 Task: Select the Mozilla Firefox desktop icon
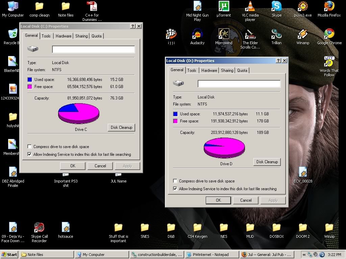[x=329, y=6]
